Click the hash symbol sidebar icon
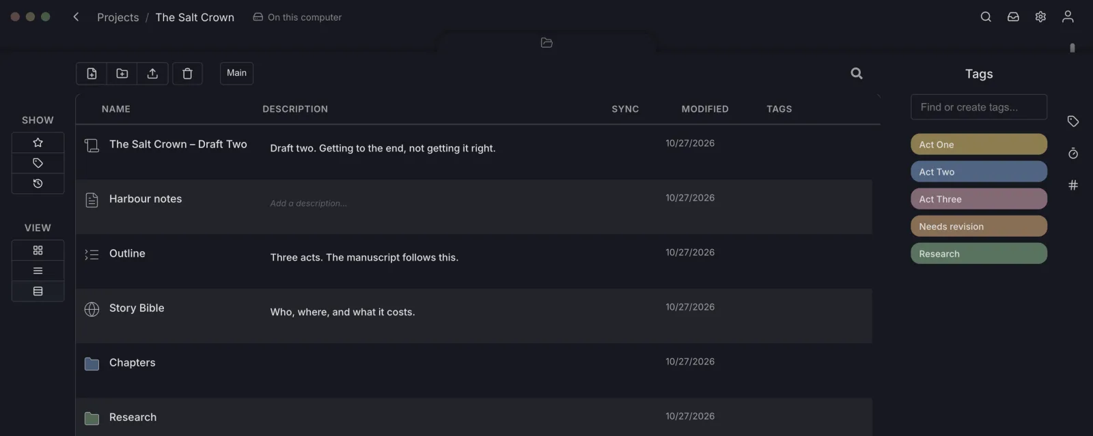 point(1073,185)
